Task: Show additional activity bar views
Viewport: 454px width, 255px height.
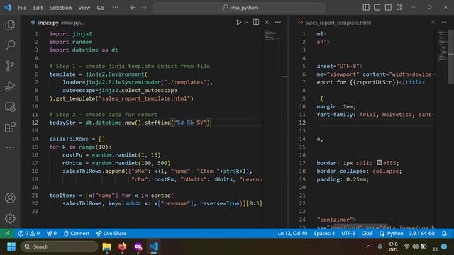Action: pos(10,147)
